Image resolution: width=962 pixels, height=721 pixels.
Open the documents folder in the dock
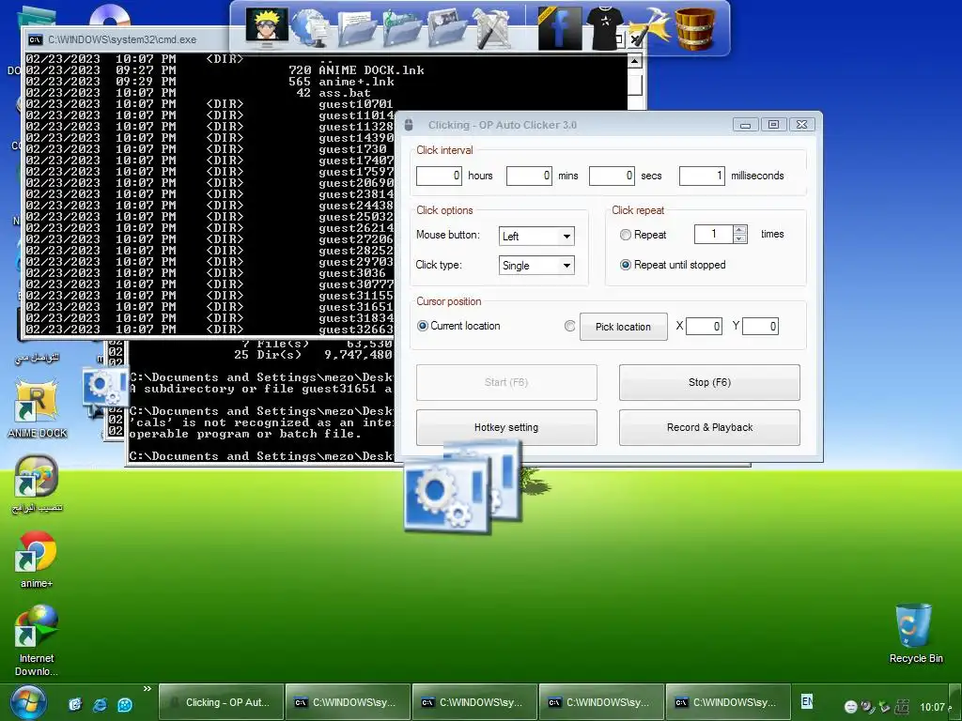click(x=356, y=28)
